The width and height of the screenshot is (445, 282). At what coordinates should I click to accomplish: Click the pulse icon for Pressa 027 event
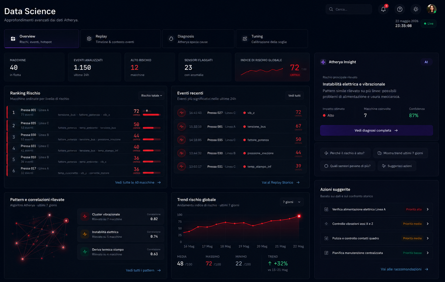click(182, 113)
